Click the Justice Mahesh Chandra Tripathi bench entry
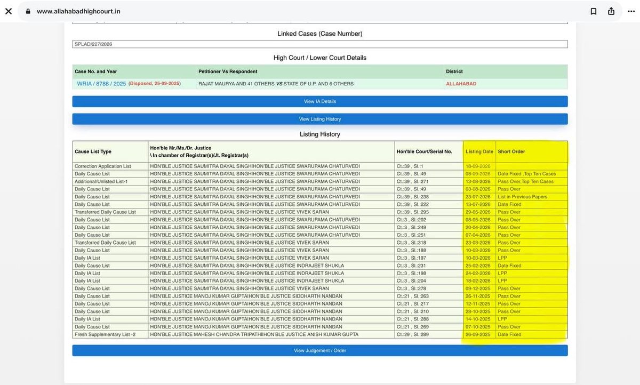The height and width of the screenshot is (385, 640). coord(254,334)
